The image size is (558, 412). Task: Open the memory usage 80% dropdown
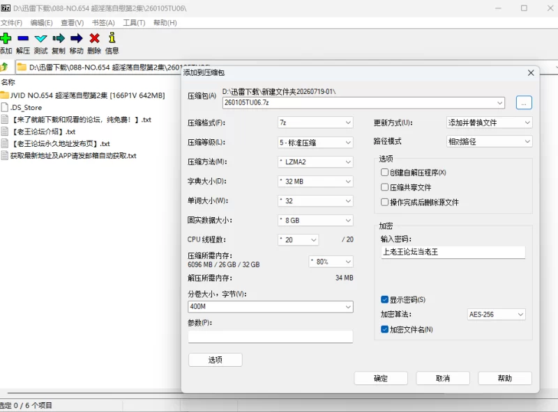click(x=331, y=262)
